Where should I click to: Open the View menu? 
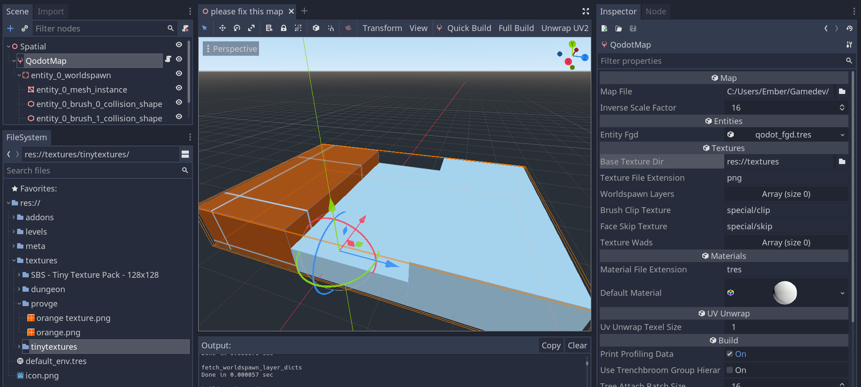point(418,28)
